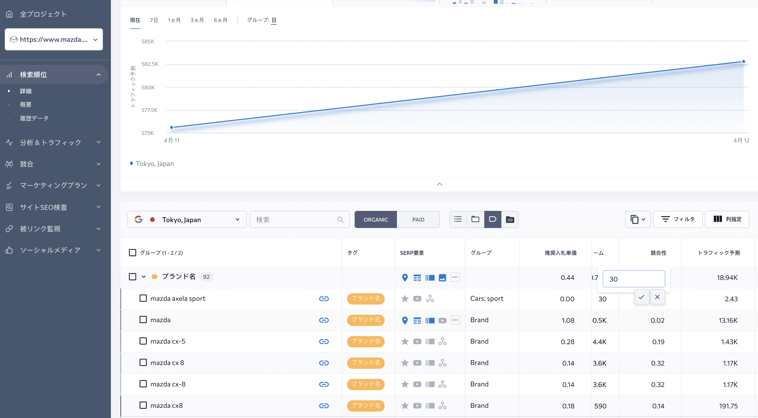Click the link icon for mazda cx-8
Viewport: 758px width, 418px height.
[x=324, y=385]
